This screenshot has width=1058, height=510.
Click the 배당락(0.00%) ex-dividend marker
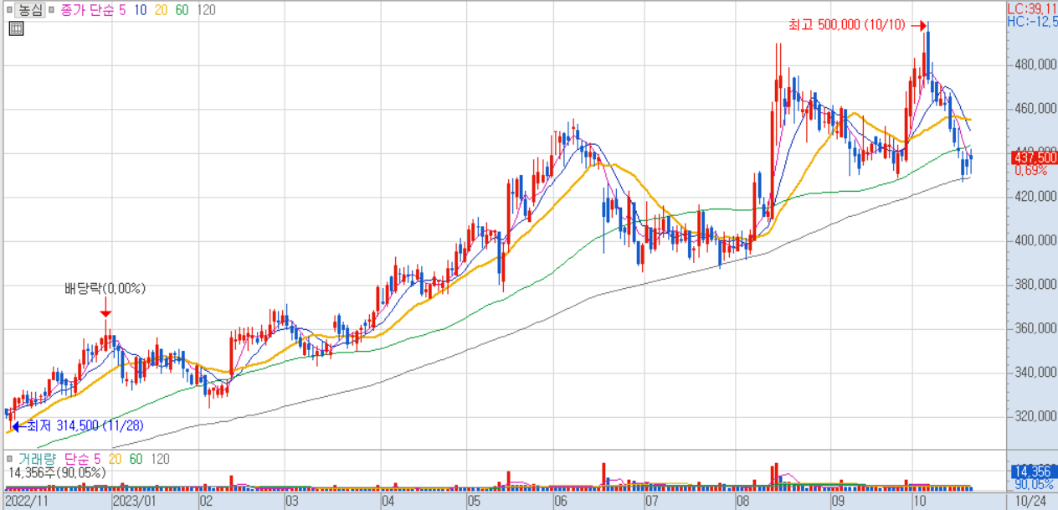pyautogui.click(x=105, y=289)
